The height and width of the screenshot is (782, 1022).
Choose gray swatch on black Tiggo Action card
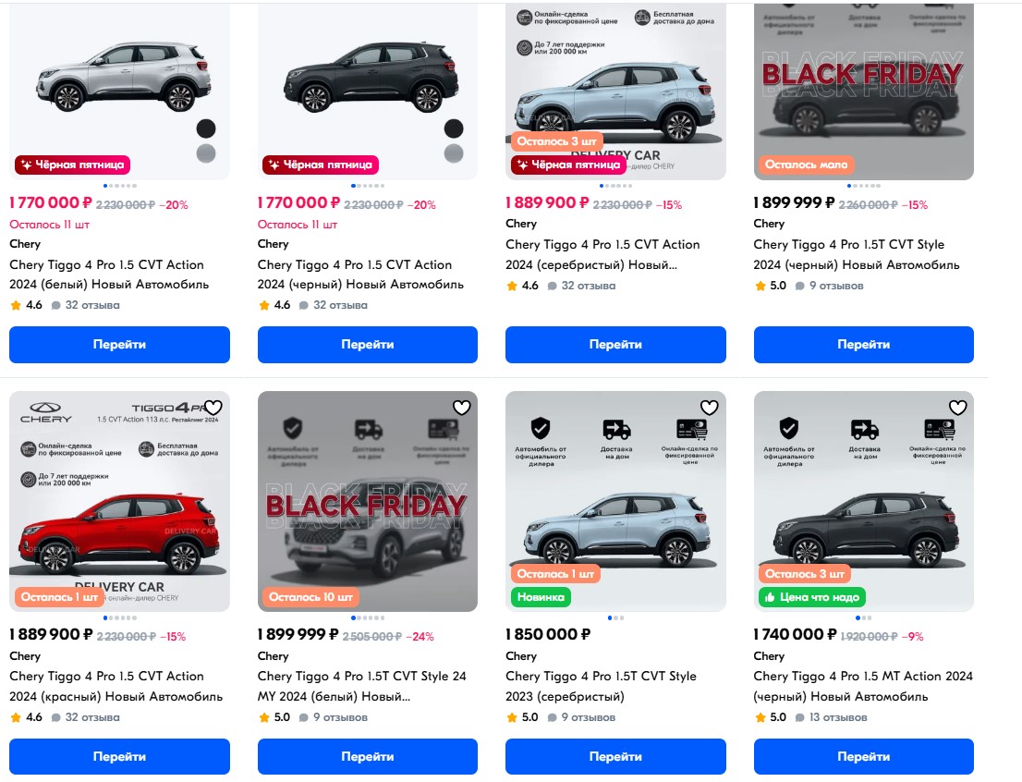pos(454,153)
